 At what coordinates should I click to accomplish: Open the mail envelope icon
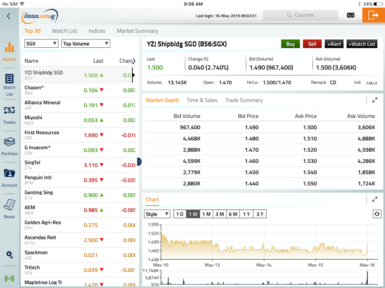pos(351,15)
